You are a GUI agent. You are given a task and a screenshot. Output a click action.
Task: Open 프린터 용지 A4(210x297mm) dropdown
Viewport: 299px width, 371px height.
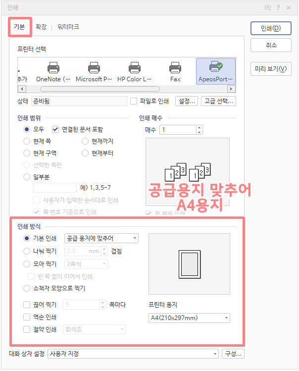(x=189, y=318)
